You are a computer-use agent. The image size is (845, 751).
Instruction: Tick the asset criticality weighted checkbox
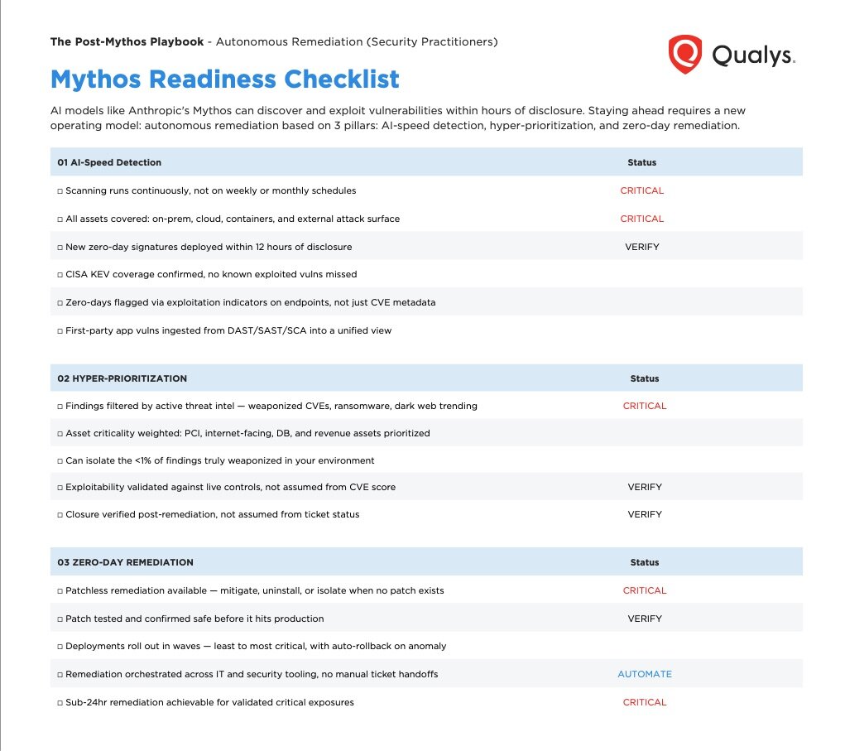[60, 434]
